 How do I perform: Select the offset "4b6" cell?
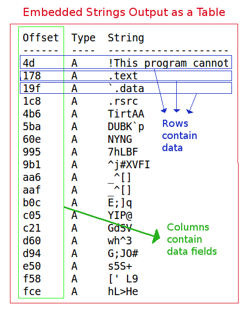tap(31, 114)
